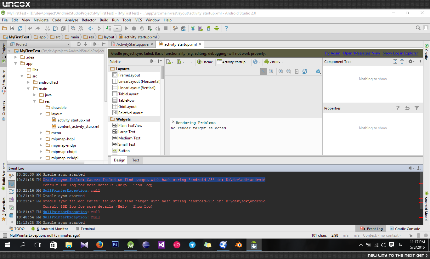Screen dimensions: 430x259
Task: Open the Project view dropdown
Action: tap(39, 44)
